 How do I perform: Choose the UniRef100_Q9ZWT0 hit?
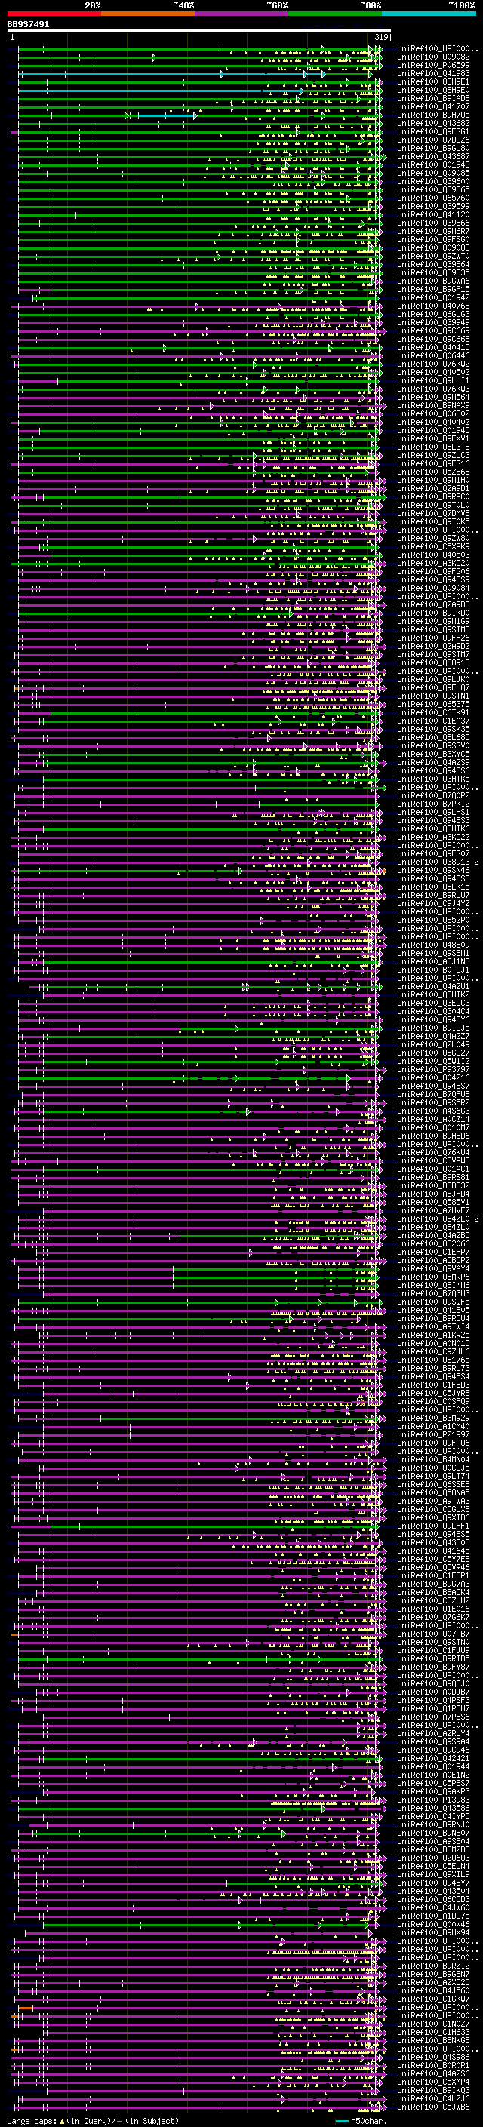(433, 256)
